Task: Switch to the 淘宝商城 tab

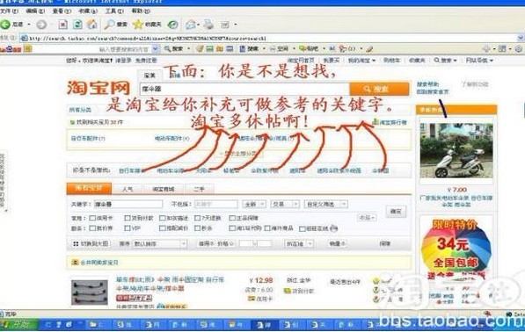Action: click(x=164, y=189)
